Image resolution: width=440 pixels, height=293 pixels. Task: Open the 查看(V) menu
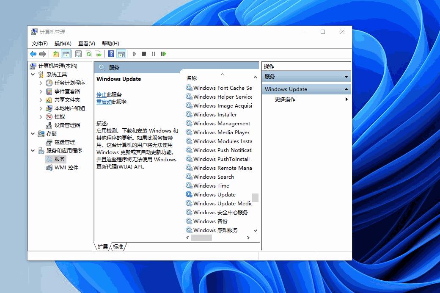(86, 43)
